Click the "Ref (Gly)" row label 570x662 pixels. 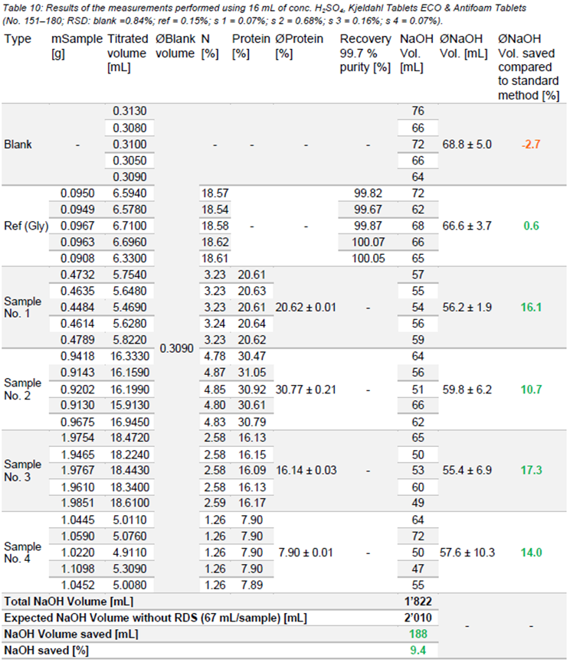coord(25,226)
